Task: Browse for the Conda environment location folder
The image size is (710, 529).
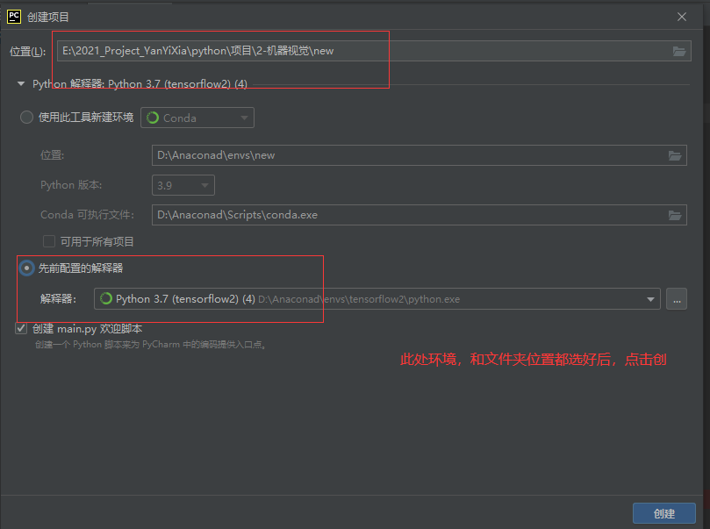Action: [x=675, y=155]
